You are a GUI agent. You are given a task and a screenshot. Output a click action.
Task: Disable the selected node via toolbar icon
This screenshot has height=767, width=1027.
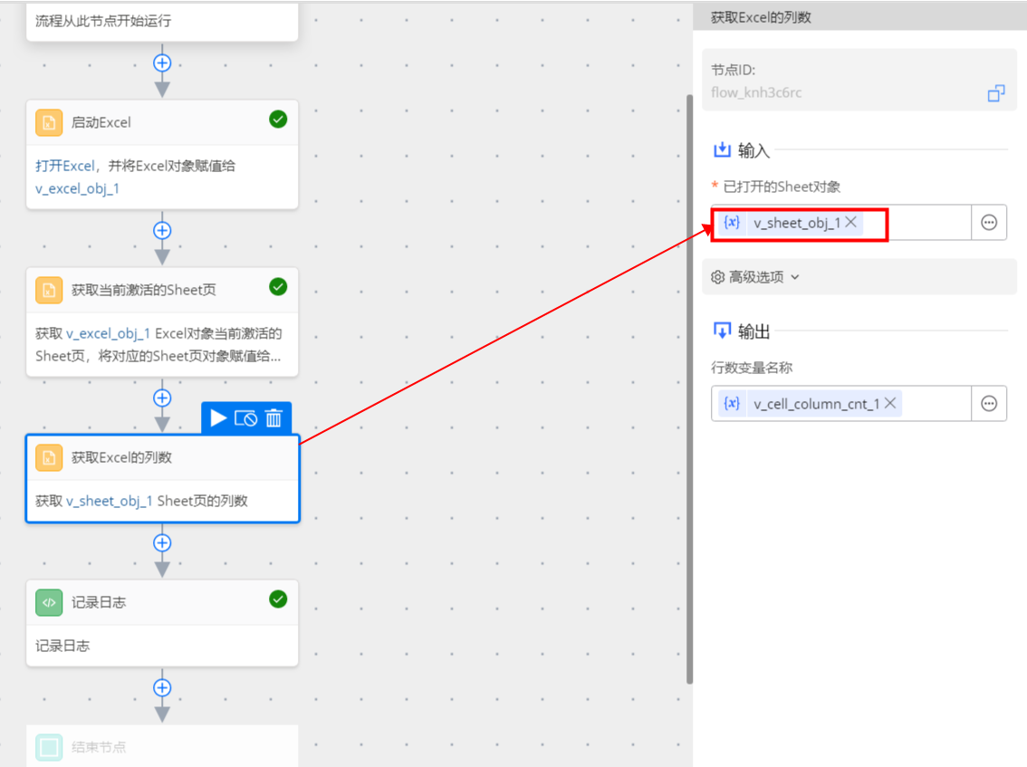[x=245, y=417]
